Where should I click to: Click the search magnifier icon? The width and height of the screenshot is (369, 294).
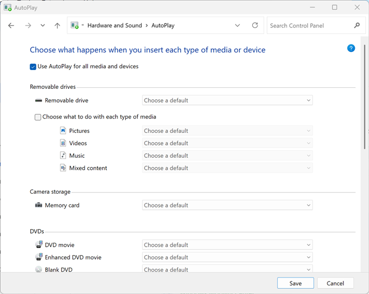click(x=357, y=26)
